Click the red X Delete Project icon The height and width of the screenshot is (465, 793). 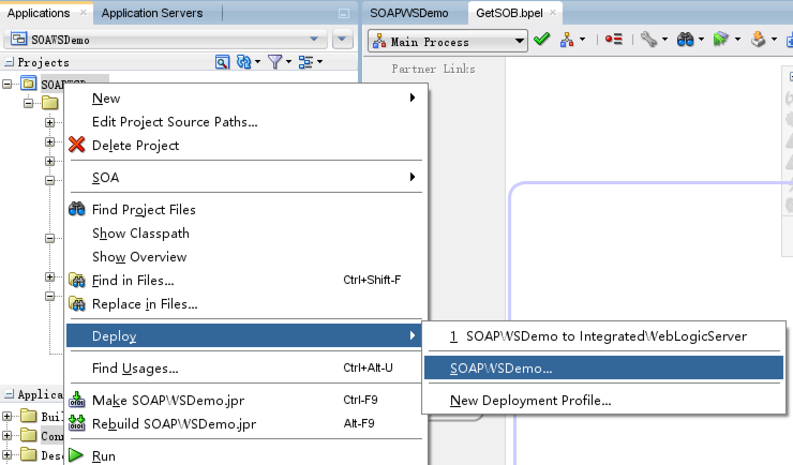(77, 145)
